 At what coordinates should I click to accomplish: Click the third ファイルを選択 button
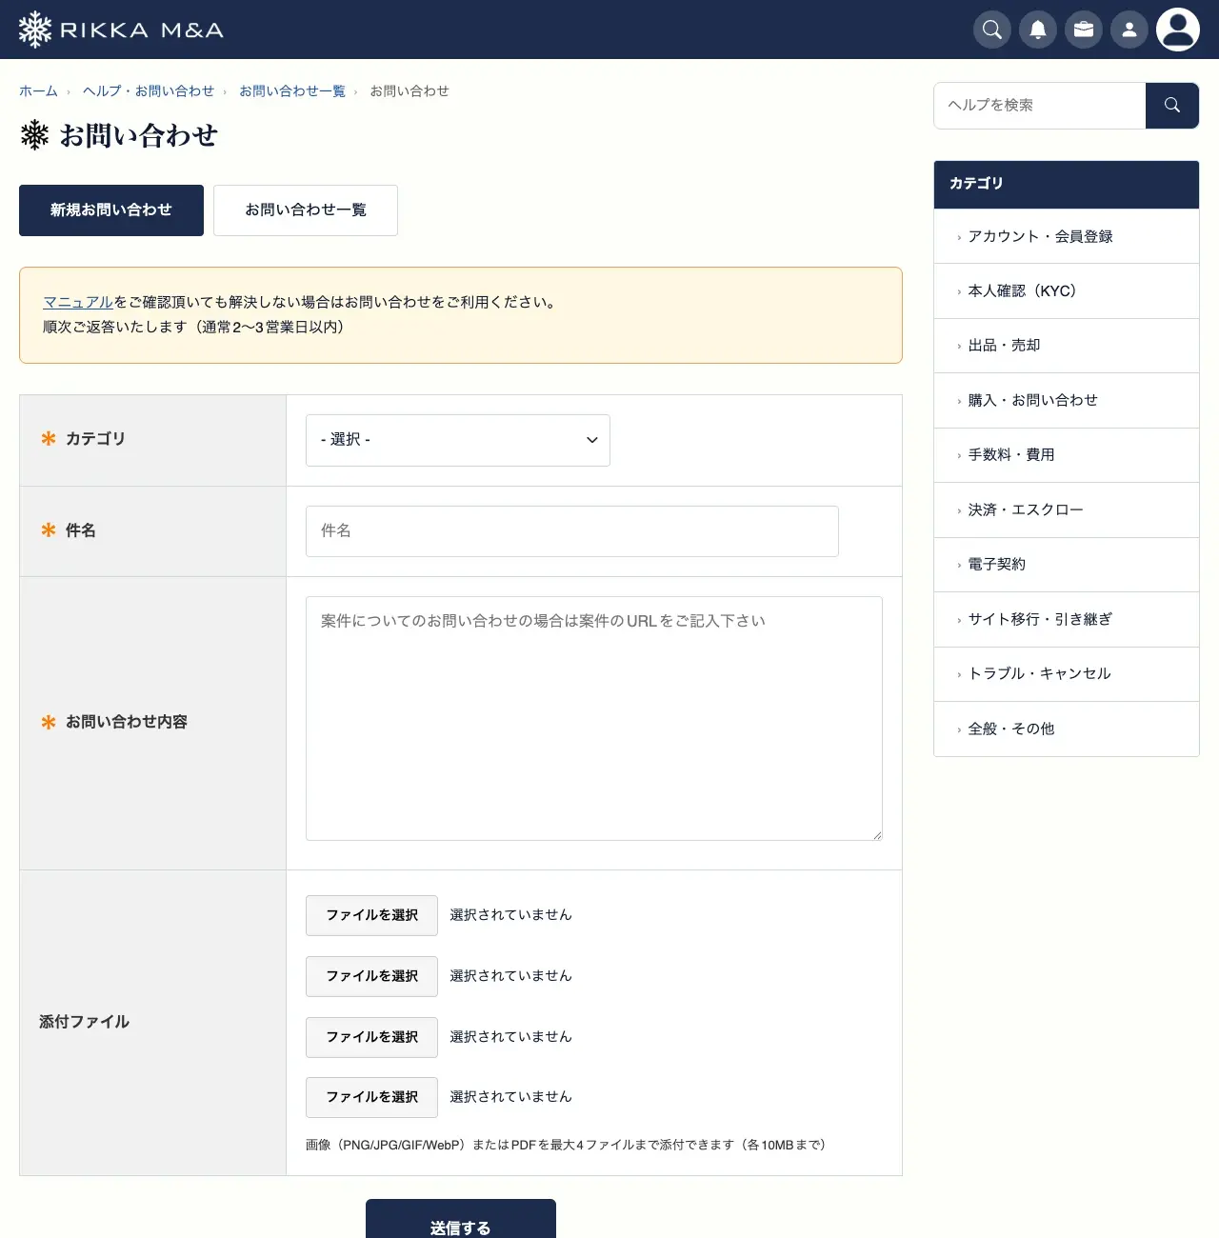(371, 1037)
